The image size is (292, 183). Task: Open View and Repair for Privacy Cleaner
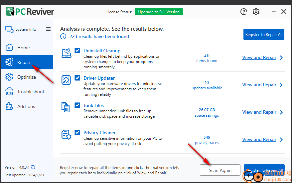click(259, 139)
